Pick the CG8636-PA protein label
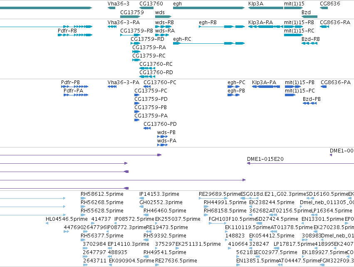 click(x=336, y=82)
